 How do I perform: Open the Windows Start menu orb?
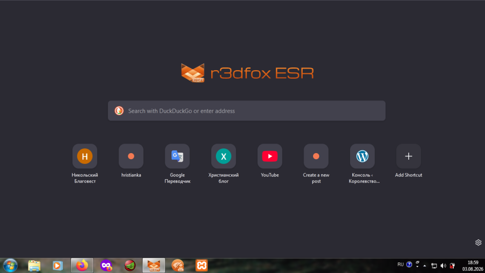(10, 265)
